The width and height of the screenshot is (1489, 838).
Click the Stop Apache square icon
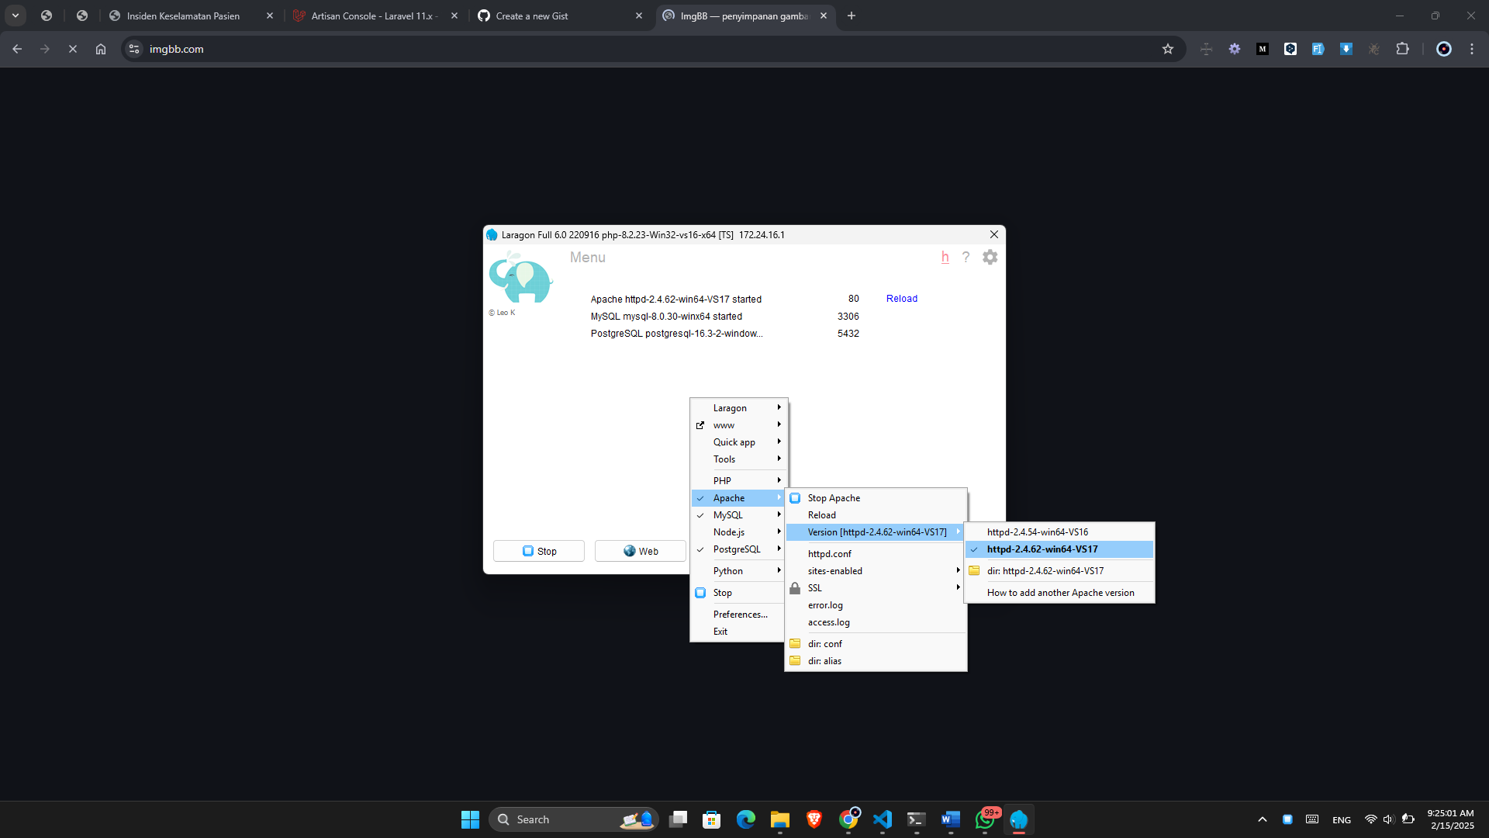point(795,498)
